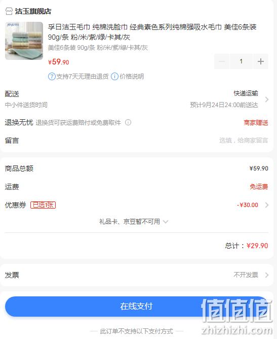Expand 礼品卡、京豆暂不可用 dropdown arrow

coord(166,222)
